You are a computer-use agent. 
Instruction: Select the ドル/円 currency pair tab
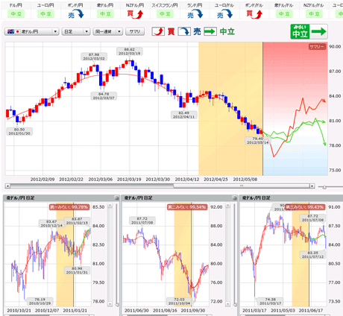pyautogui.click(x=16, y=10)
